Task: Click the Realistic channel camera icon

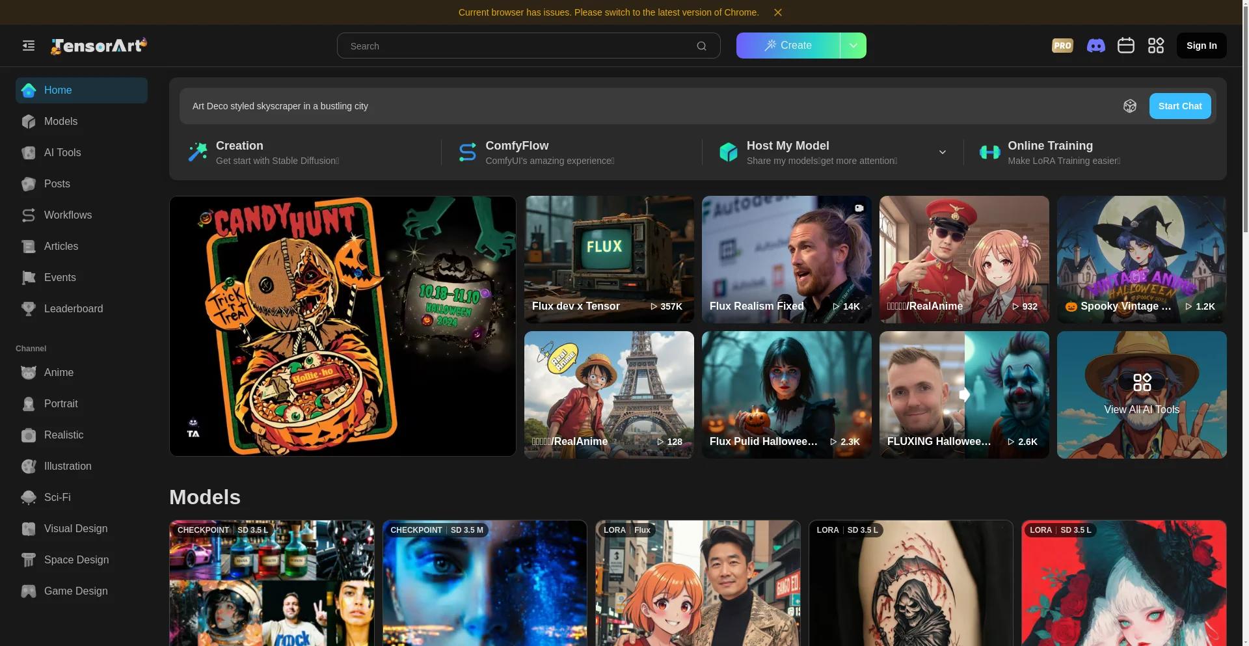Action: pos(29,435)
